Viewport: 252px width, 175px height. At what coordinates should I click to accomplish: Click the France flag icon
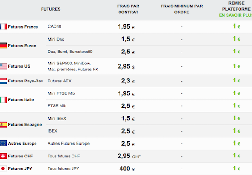tap(3, 27)
